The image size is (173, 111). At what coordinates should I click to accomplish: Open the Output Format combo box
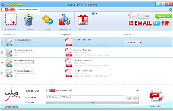(x=92, y=91)
